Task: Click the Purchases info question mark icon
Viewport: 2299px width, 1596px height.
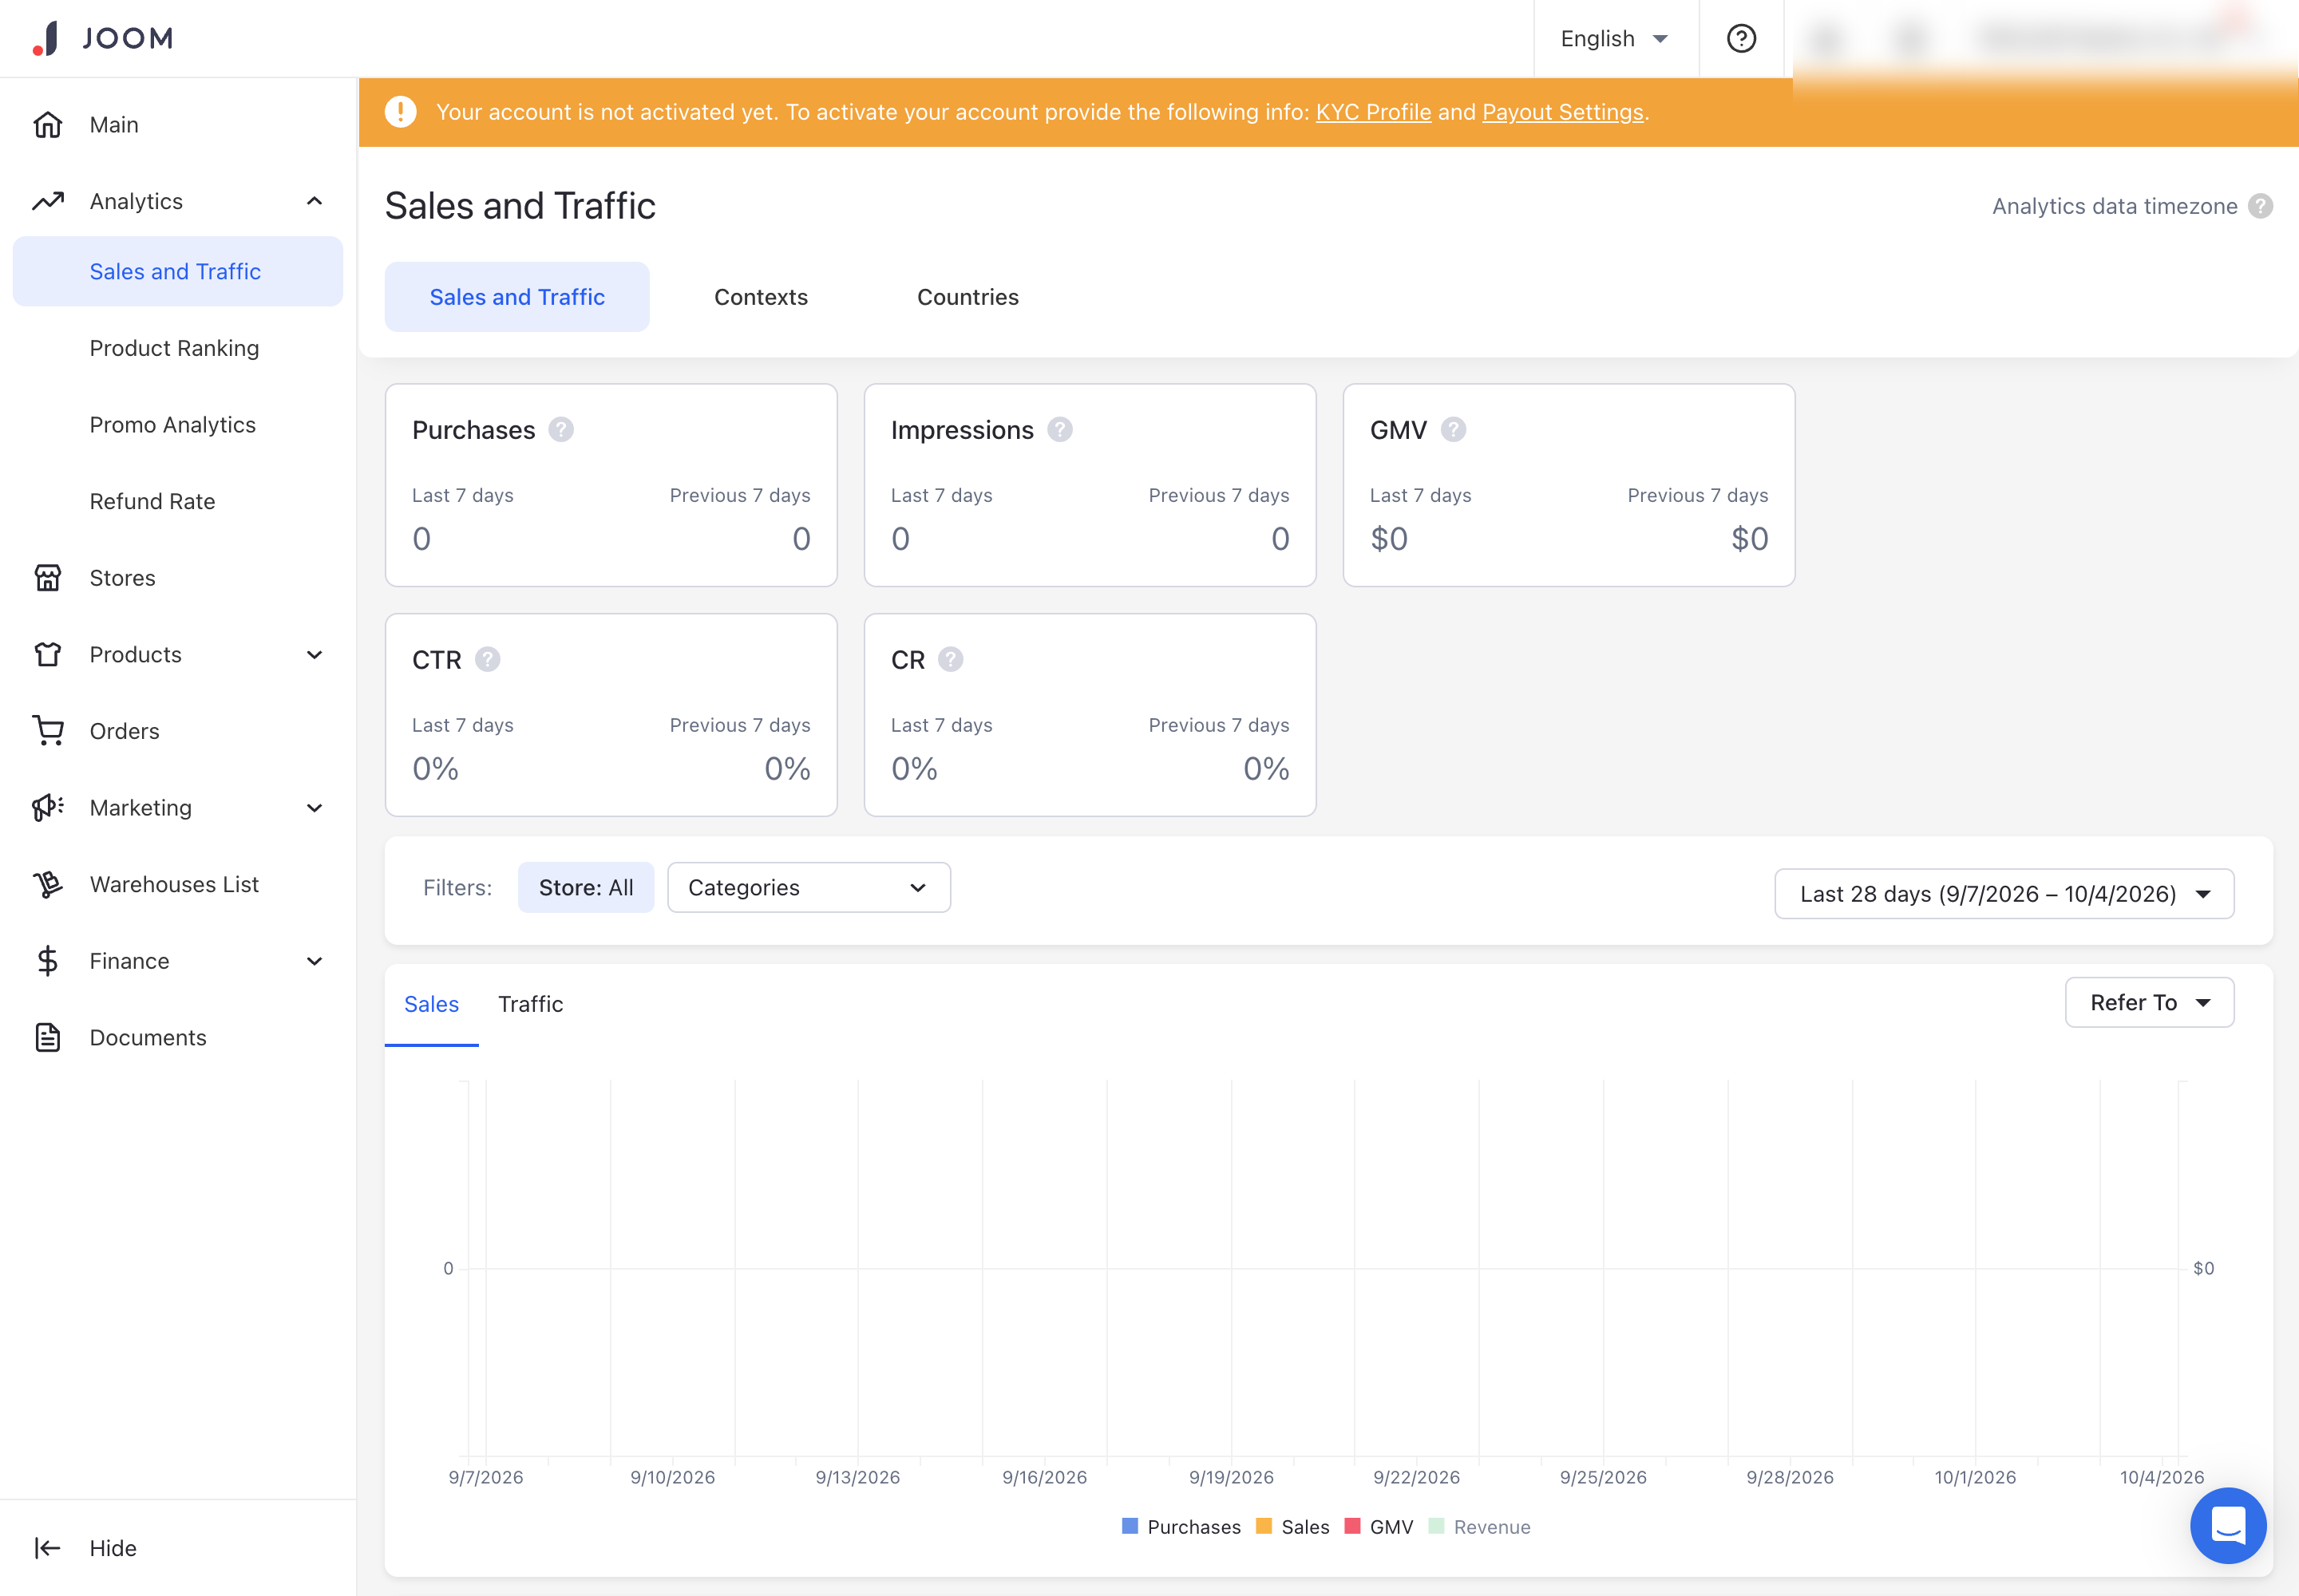Action: click(561, 430)
